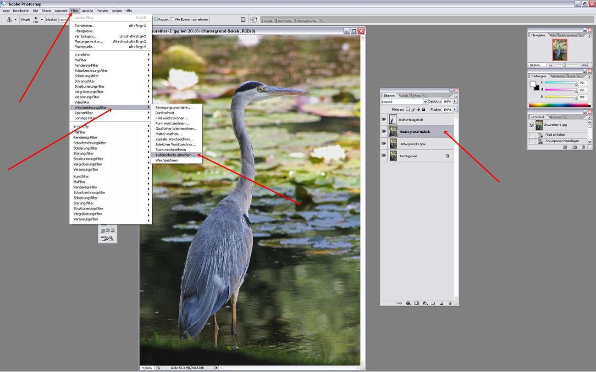Image resolution: width=596 pixels, height=372 pixels.
Task: Toggle eye icon for Hintergrund Kopie layer
Action: (384, 144)
